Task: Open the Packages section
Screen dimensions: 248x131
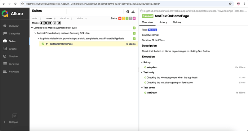Action: pos(15,72)
